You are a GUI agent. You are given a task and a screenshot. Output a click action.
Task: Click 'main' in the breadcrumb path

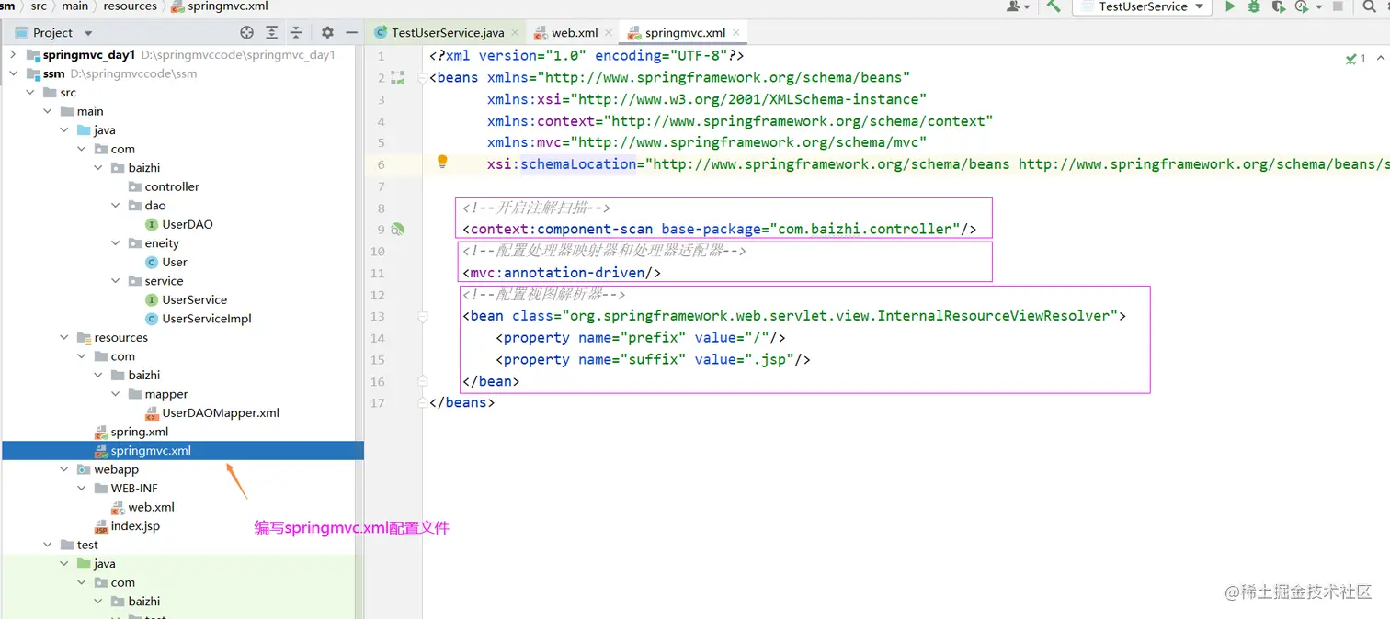tap(75, 6)
